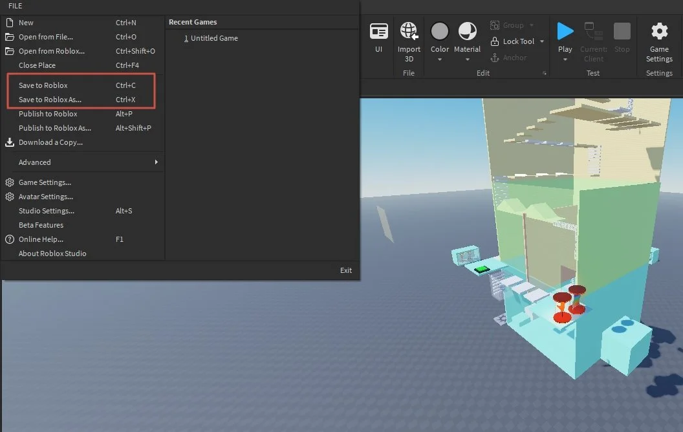Screen dimensions: 683x432
Task: Open the Group dropdown arrow
Action: pos(532,25)
